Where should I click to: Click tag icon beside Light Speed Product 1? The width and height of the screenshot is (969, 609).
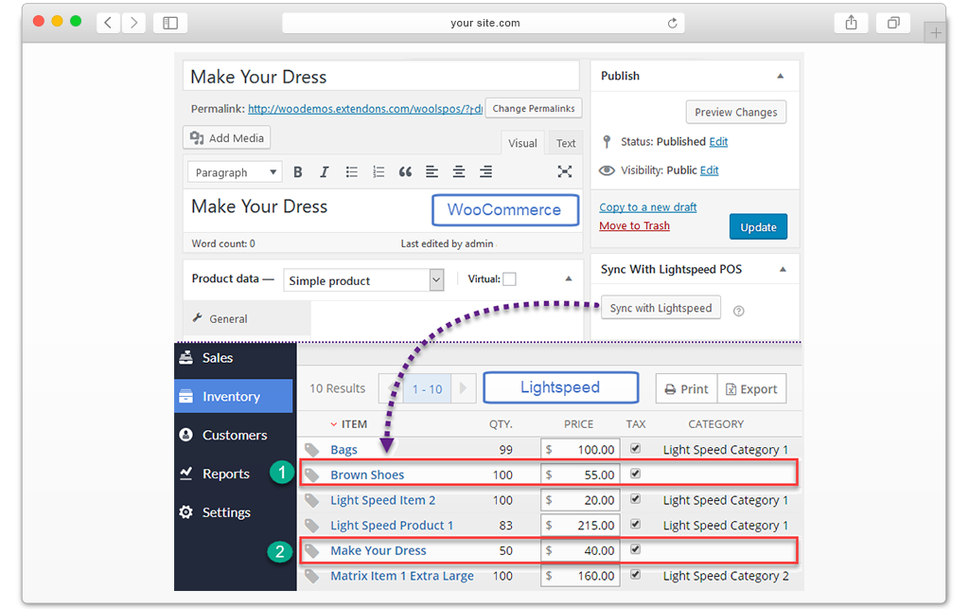312,526
